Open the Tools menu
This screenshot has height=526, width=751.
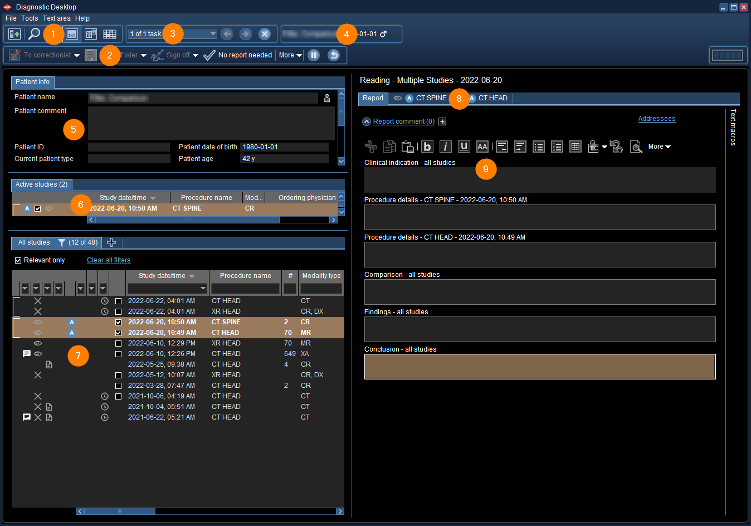coord(30,18)
